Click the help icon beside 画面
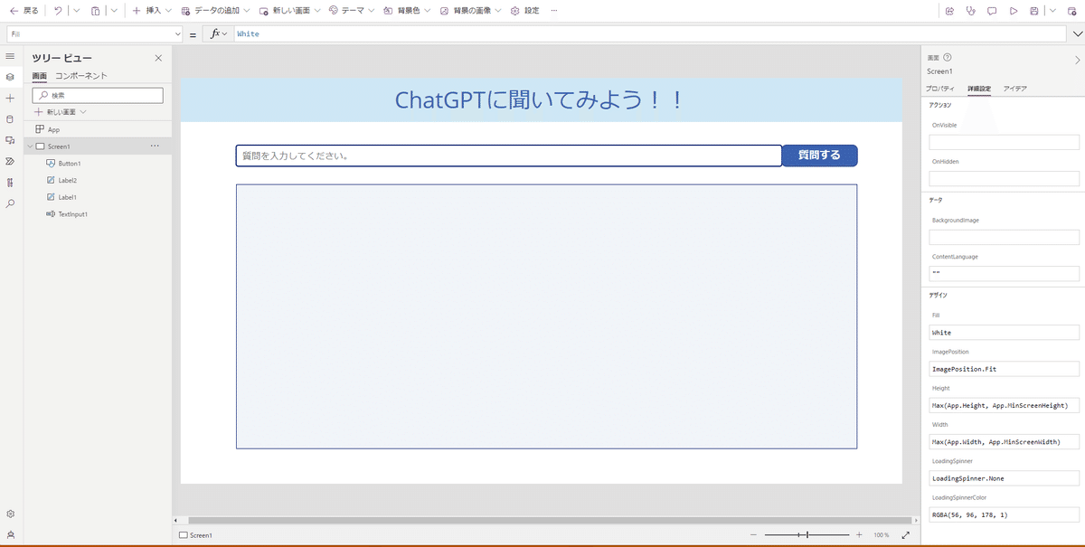This screenshot has height=547, width=1085. point(947,57)
